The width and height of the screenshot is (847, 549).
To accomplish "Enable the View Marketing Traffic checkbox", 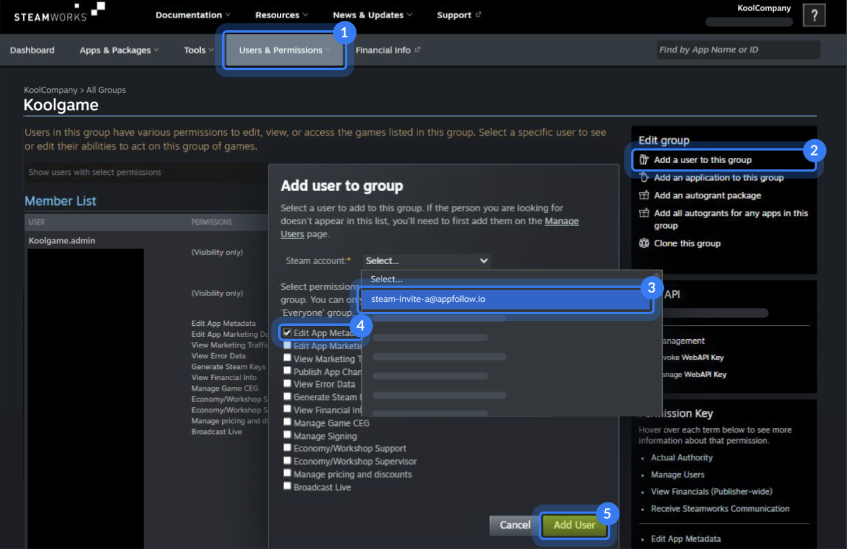I will point(287,358).
